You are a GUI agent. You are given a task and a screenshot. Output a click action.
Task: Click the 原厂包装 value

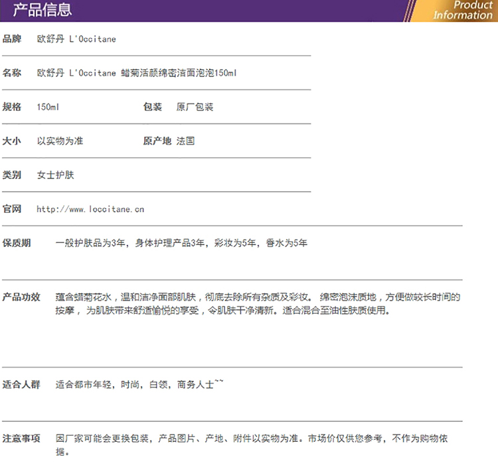tap(195, 107)
